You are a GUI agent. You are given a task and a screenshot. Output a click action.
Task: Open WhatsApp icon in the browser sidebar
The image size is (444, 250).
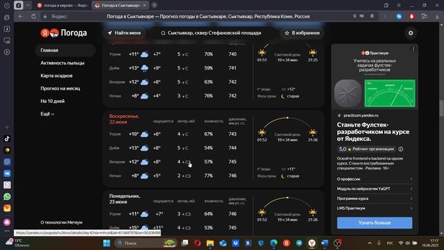pos(7,197)
